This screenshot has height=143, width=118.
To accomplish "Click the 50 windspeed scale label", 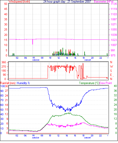I will tap(6, 4).
